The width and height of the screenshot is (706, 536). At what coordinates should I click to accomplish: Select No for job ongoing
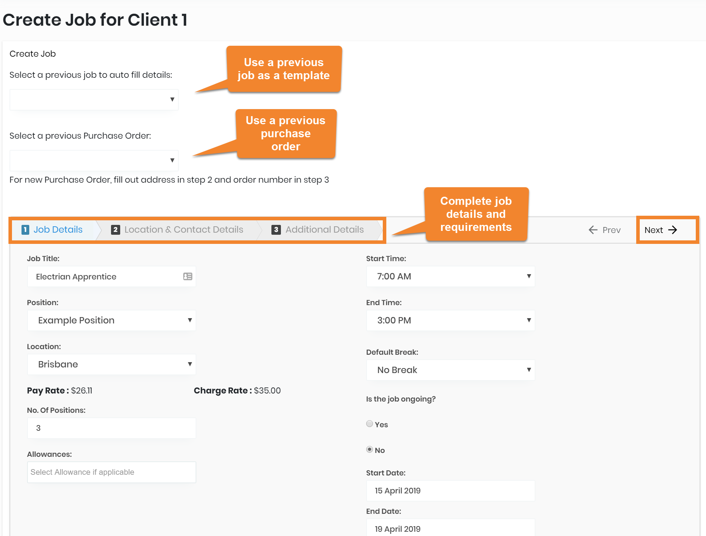[x=369, y=449]
